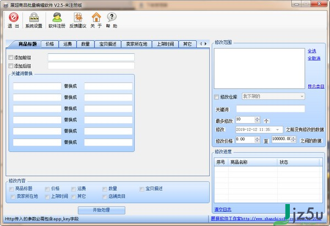This screenshot has width=330, height=226.
Task: Check 其它 in 修改内容
Action: pos(73,197)
